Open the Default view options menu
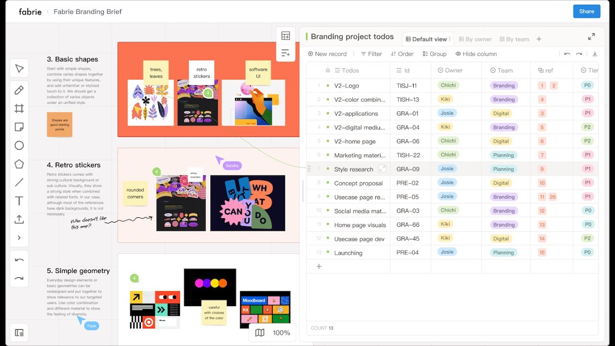The height and width of the screenshot is (346, 615). click(450, 39)
